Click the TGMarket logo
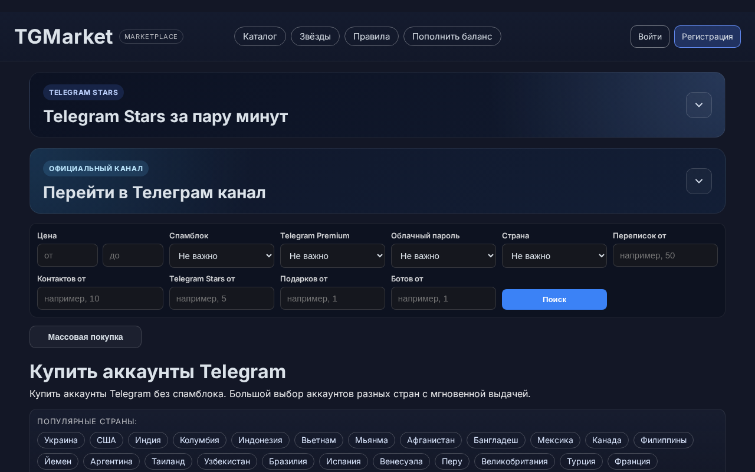This screenshot has height=472, width=755. (x=64, y=37)
